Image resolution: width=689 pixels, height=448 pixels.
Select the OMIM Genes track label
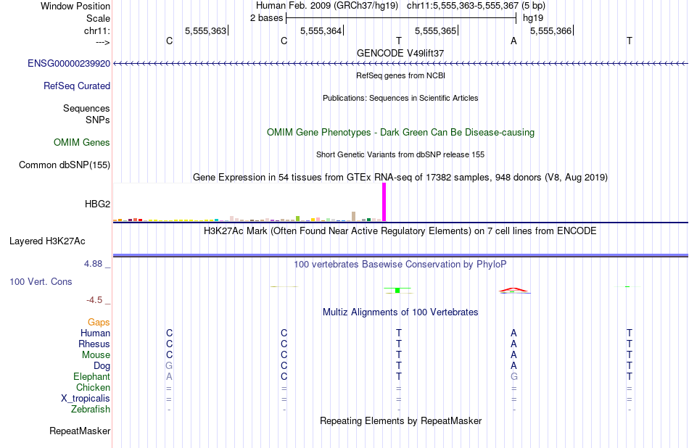[x=81, y=142]
